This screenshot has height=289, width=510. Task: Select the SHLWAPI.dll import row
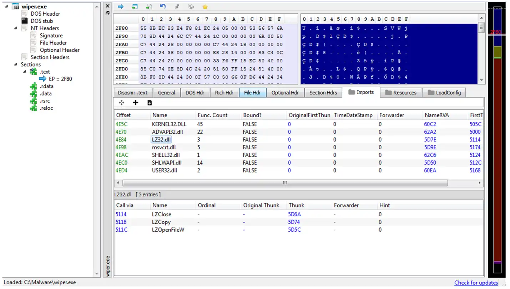click(x=299, y=162)
